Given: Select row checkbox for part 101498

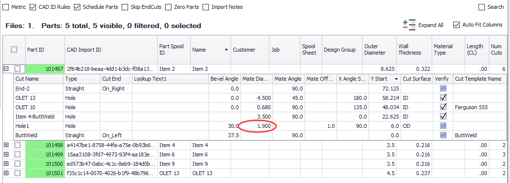Looking at the screenshot, I should click(x=17, y=145).
